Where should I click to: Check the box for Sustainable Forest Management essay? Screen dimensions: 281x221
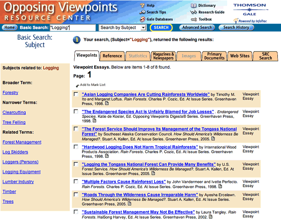76,212
